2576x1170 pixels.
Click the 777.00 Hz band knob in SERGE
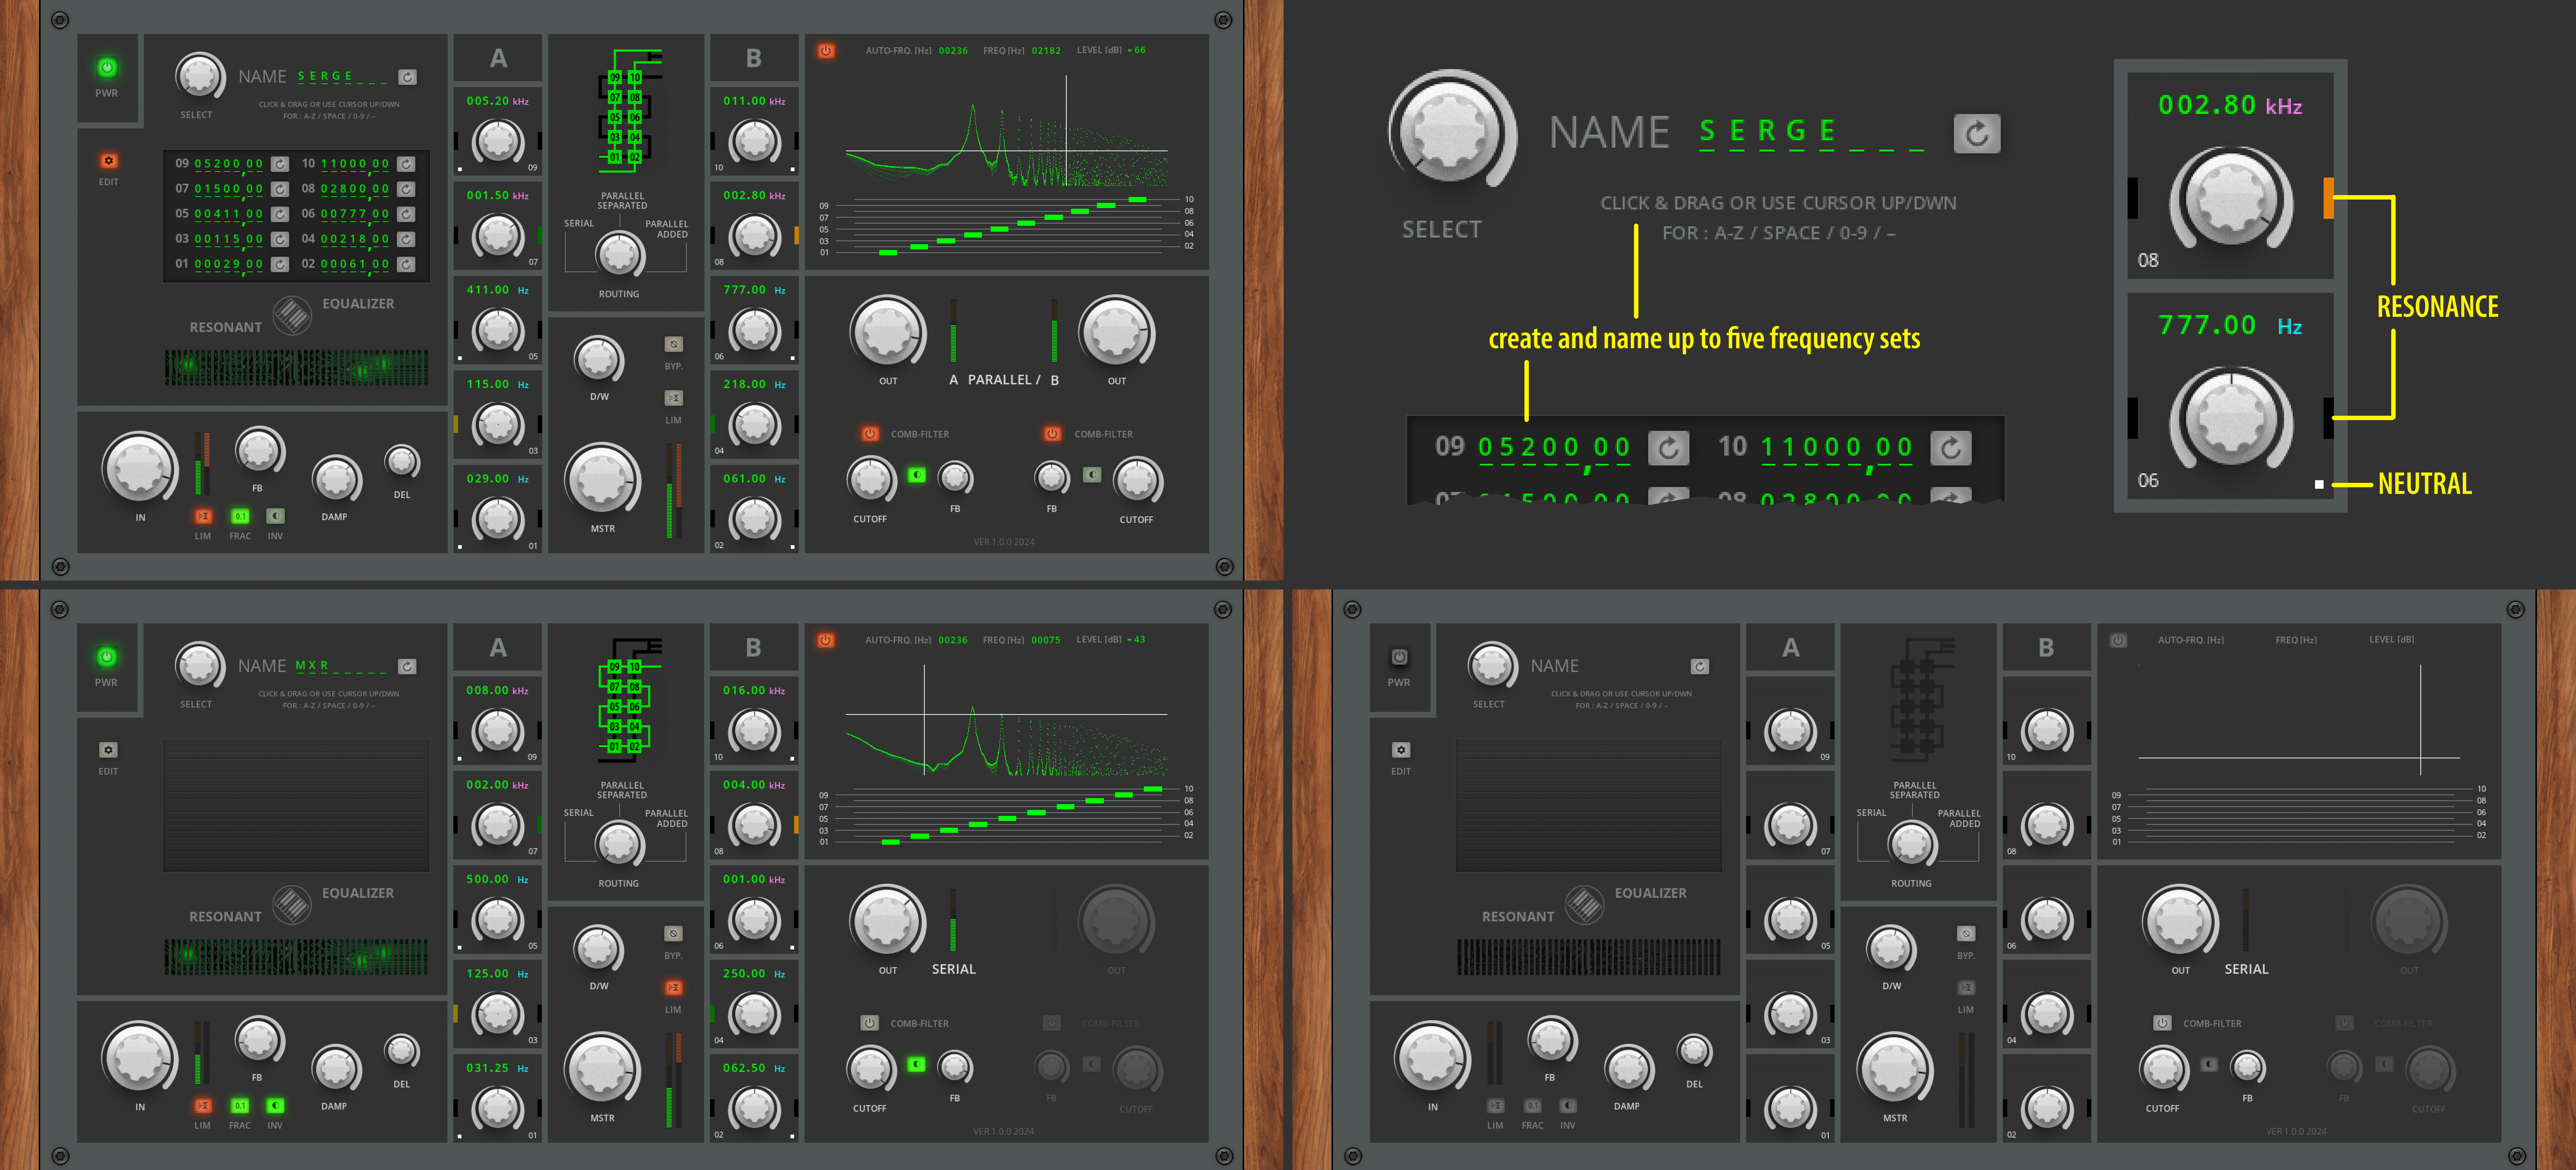point(755,331)
